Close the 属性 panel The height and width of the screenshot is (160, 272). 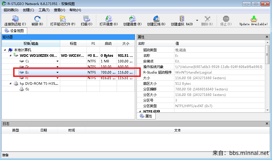(x=267, y=37)
